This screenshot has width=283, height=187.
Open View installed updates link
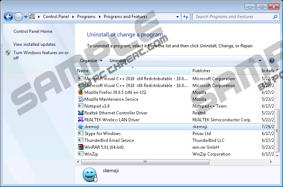tap(34, 44)
